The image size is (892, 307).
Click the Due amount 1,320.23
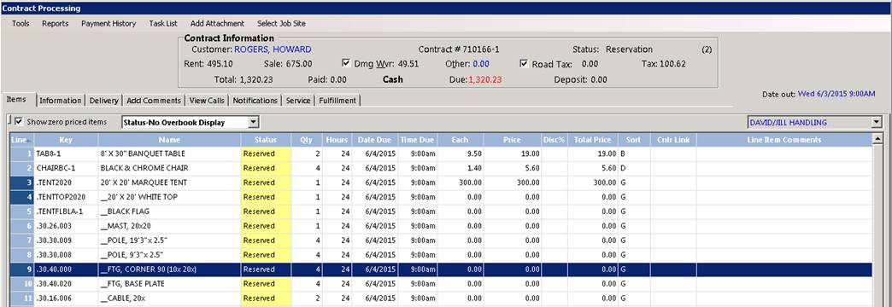pos(484,80)
